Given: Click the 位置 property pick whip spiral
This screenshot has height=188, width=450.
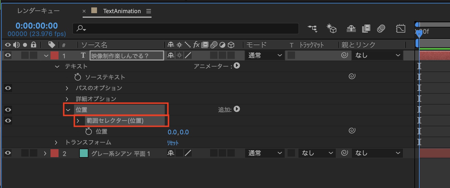Looking at the screenshot, I should click(x=352, y=130).
